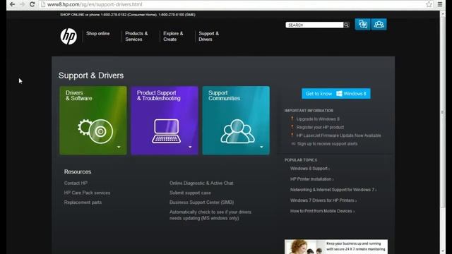Click the SEARCH input field
This screenshot has width=452, height=254.
[x=314, y=25]
